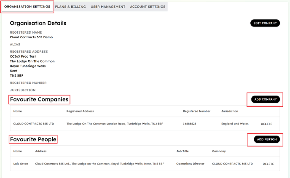Click the JURISDICTION label in organisation details
This screenshot has width=290, height=178.
[23, 90]
